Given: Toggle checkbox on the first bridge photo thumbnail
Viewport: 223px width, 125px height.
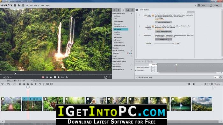Looking at the screenshot, I should click(x=3, y=99).
